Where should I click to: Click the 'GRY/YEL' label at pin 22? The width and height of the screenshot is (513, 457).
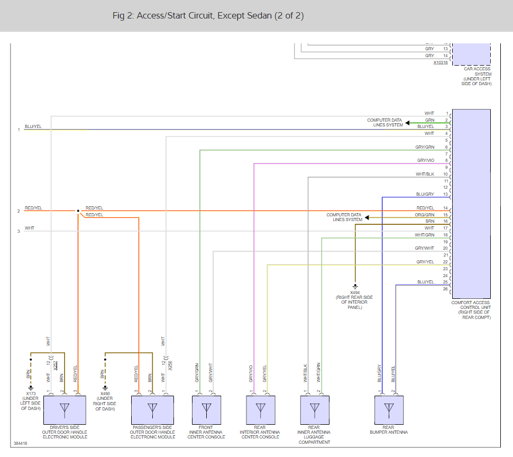(425, 262)
